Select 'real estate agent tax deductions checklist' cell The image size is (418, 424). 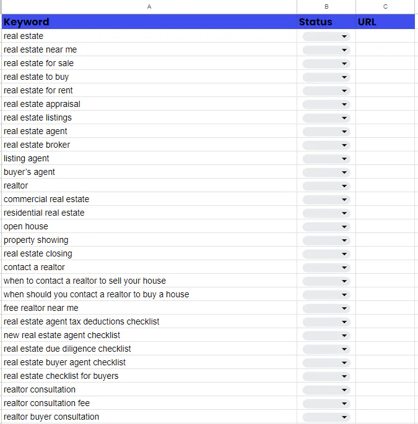149,321
